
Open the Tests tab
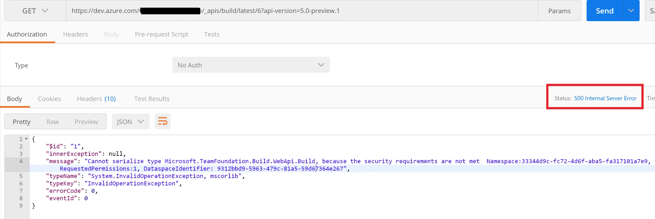pyautogui.click(x=212, y=34)
